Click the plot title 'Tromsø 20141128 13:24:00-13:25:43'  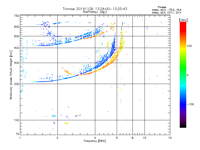(x=95, y=9)
